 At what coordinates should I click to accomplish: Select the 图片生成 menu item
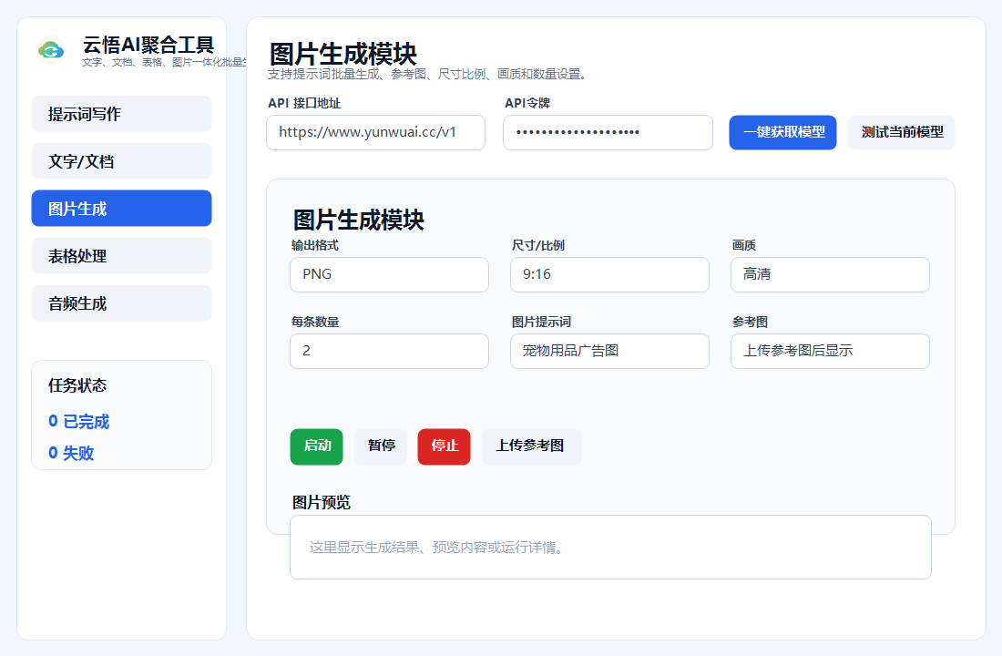point(121,209)
